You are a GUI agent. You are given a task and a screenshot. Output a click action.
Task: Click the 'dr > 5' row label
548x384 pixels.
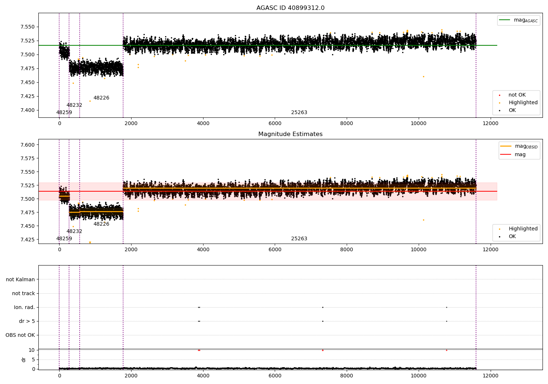[27, 321]
